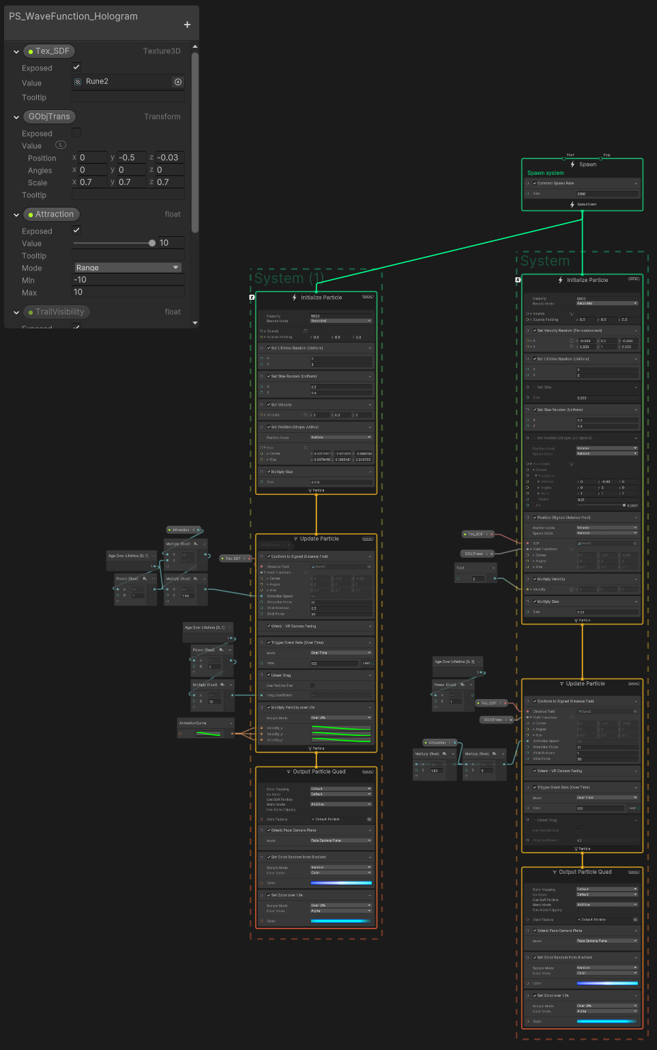This screenshot has height=1050, width=657.
Task: Click square icon beside right System Initialize Particle
Action: [x=518, y=280]
